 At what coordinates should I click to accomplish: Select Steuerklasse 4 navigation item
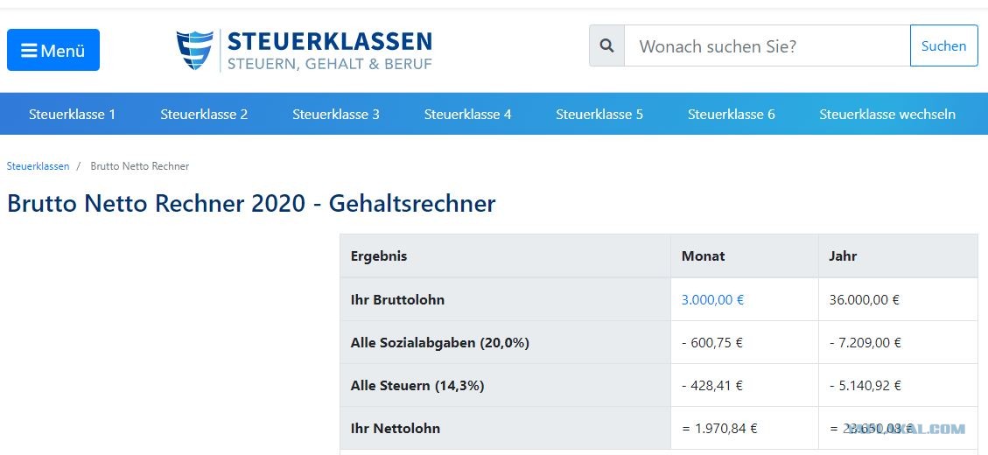467,114
